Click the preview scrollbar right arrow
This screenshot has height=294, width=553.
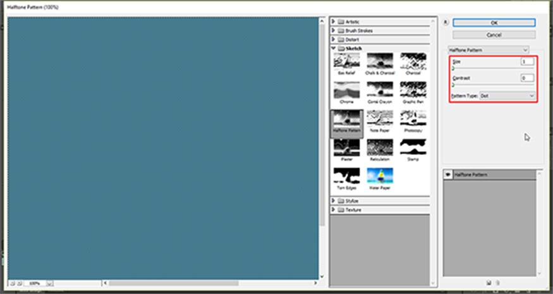(x=315, y=283)
